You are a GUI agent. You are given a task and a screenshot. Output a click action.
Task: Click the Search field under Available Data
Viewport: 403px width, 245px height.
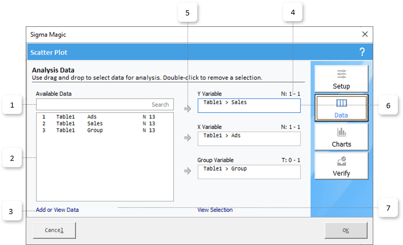click(x=105, y=105)
